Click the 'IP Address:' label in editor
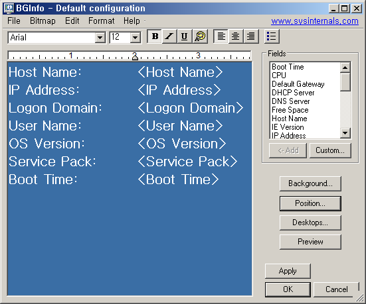The image size is (366, 304). coord(44,90)
